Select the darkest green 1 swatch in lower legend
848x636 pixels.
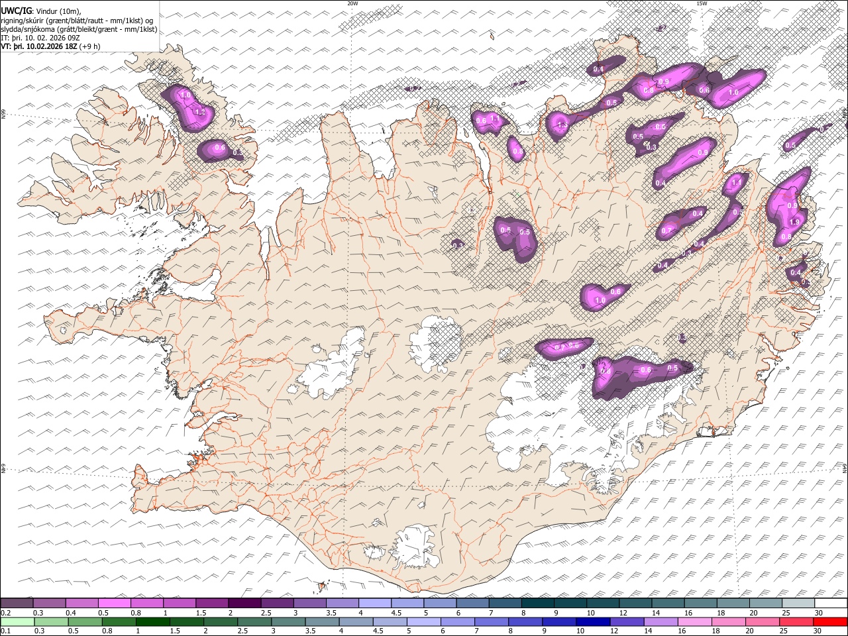pos(152,621)
